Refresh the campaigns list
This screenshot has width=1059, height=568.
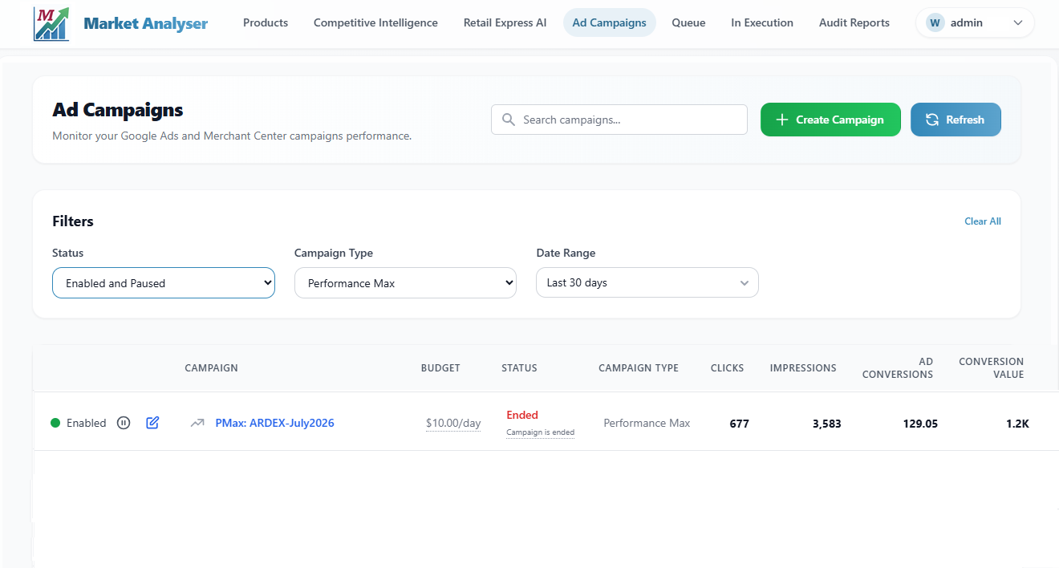tap(956, 120)
